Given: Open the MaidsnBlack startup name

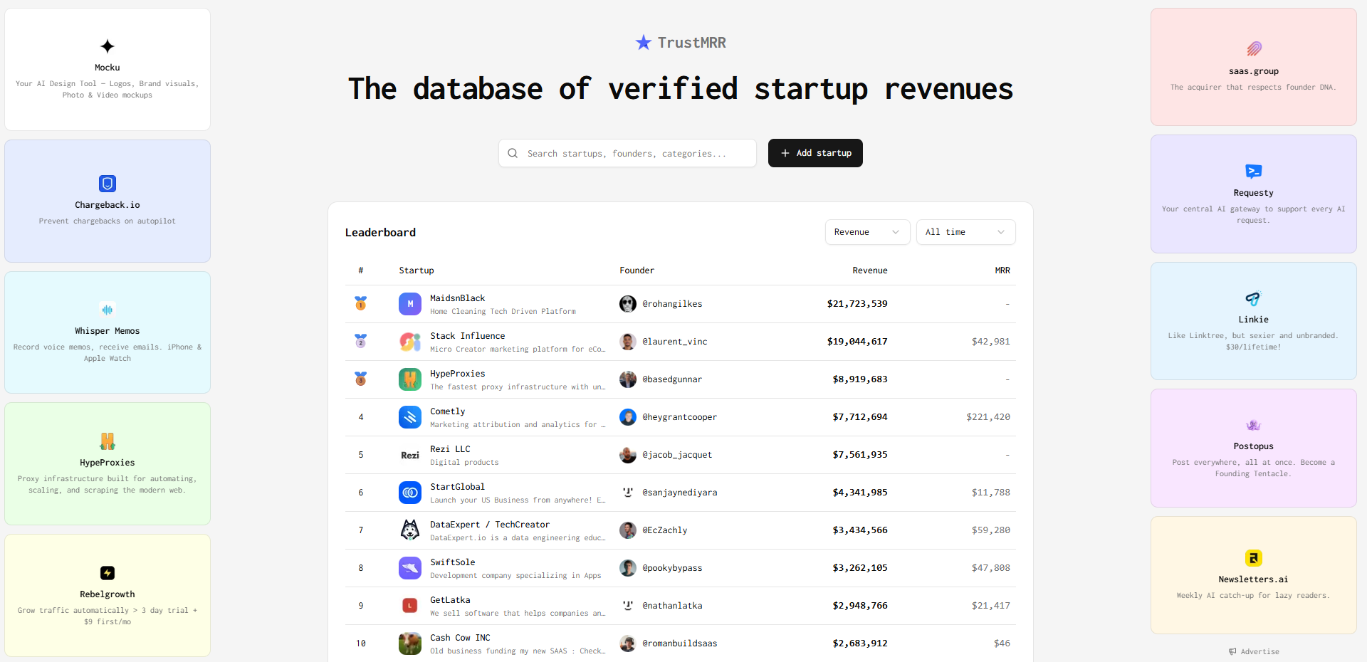Looking at the screenshot, I should pyautogui.click(x=458, y=298).
